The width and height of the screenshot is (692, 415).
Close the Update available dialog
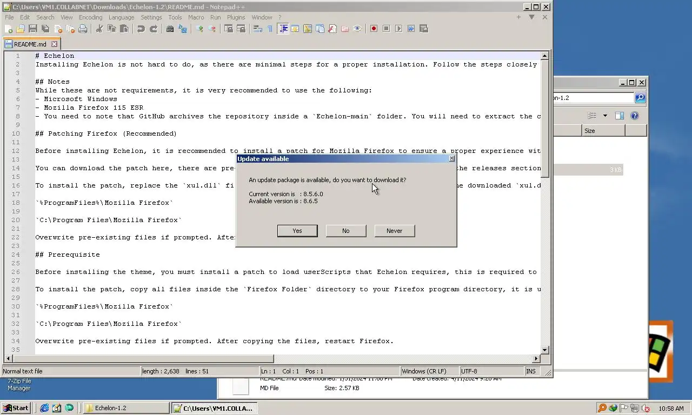click(452, 159)
